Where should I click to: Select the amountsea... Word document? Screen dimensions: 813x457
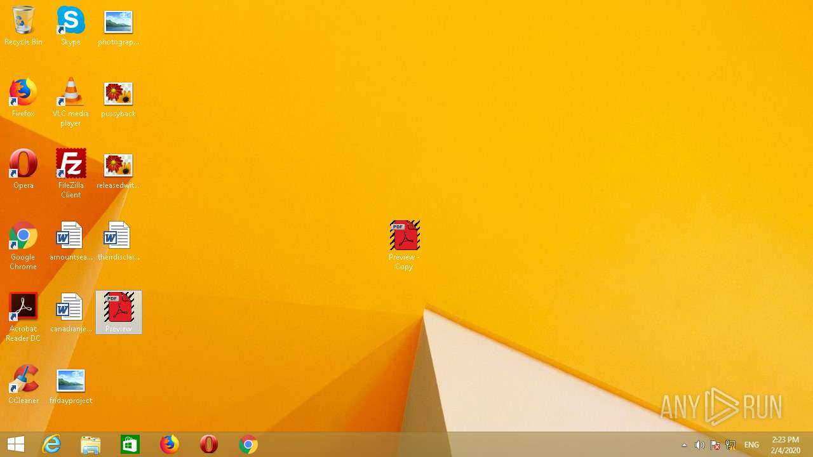coord(71,241)
